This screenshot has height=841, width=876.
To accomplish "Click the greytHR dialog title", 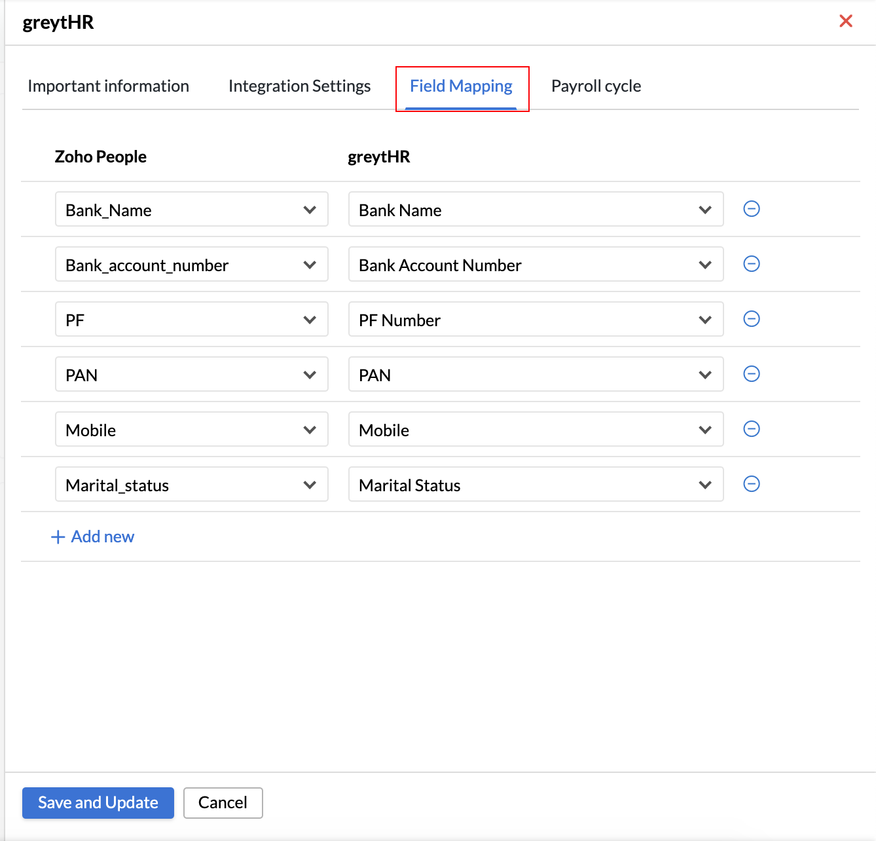I will pos(58,23).
